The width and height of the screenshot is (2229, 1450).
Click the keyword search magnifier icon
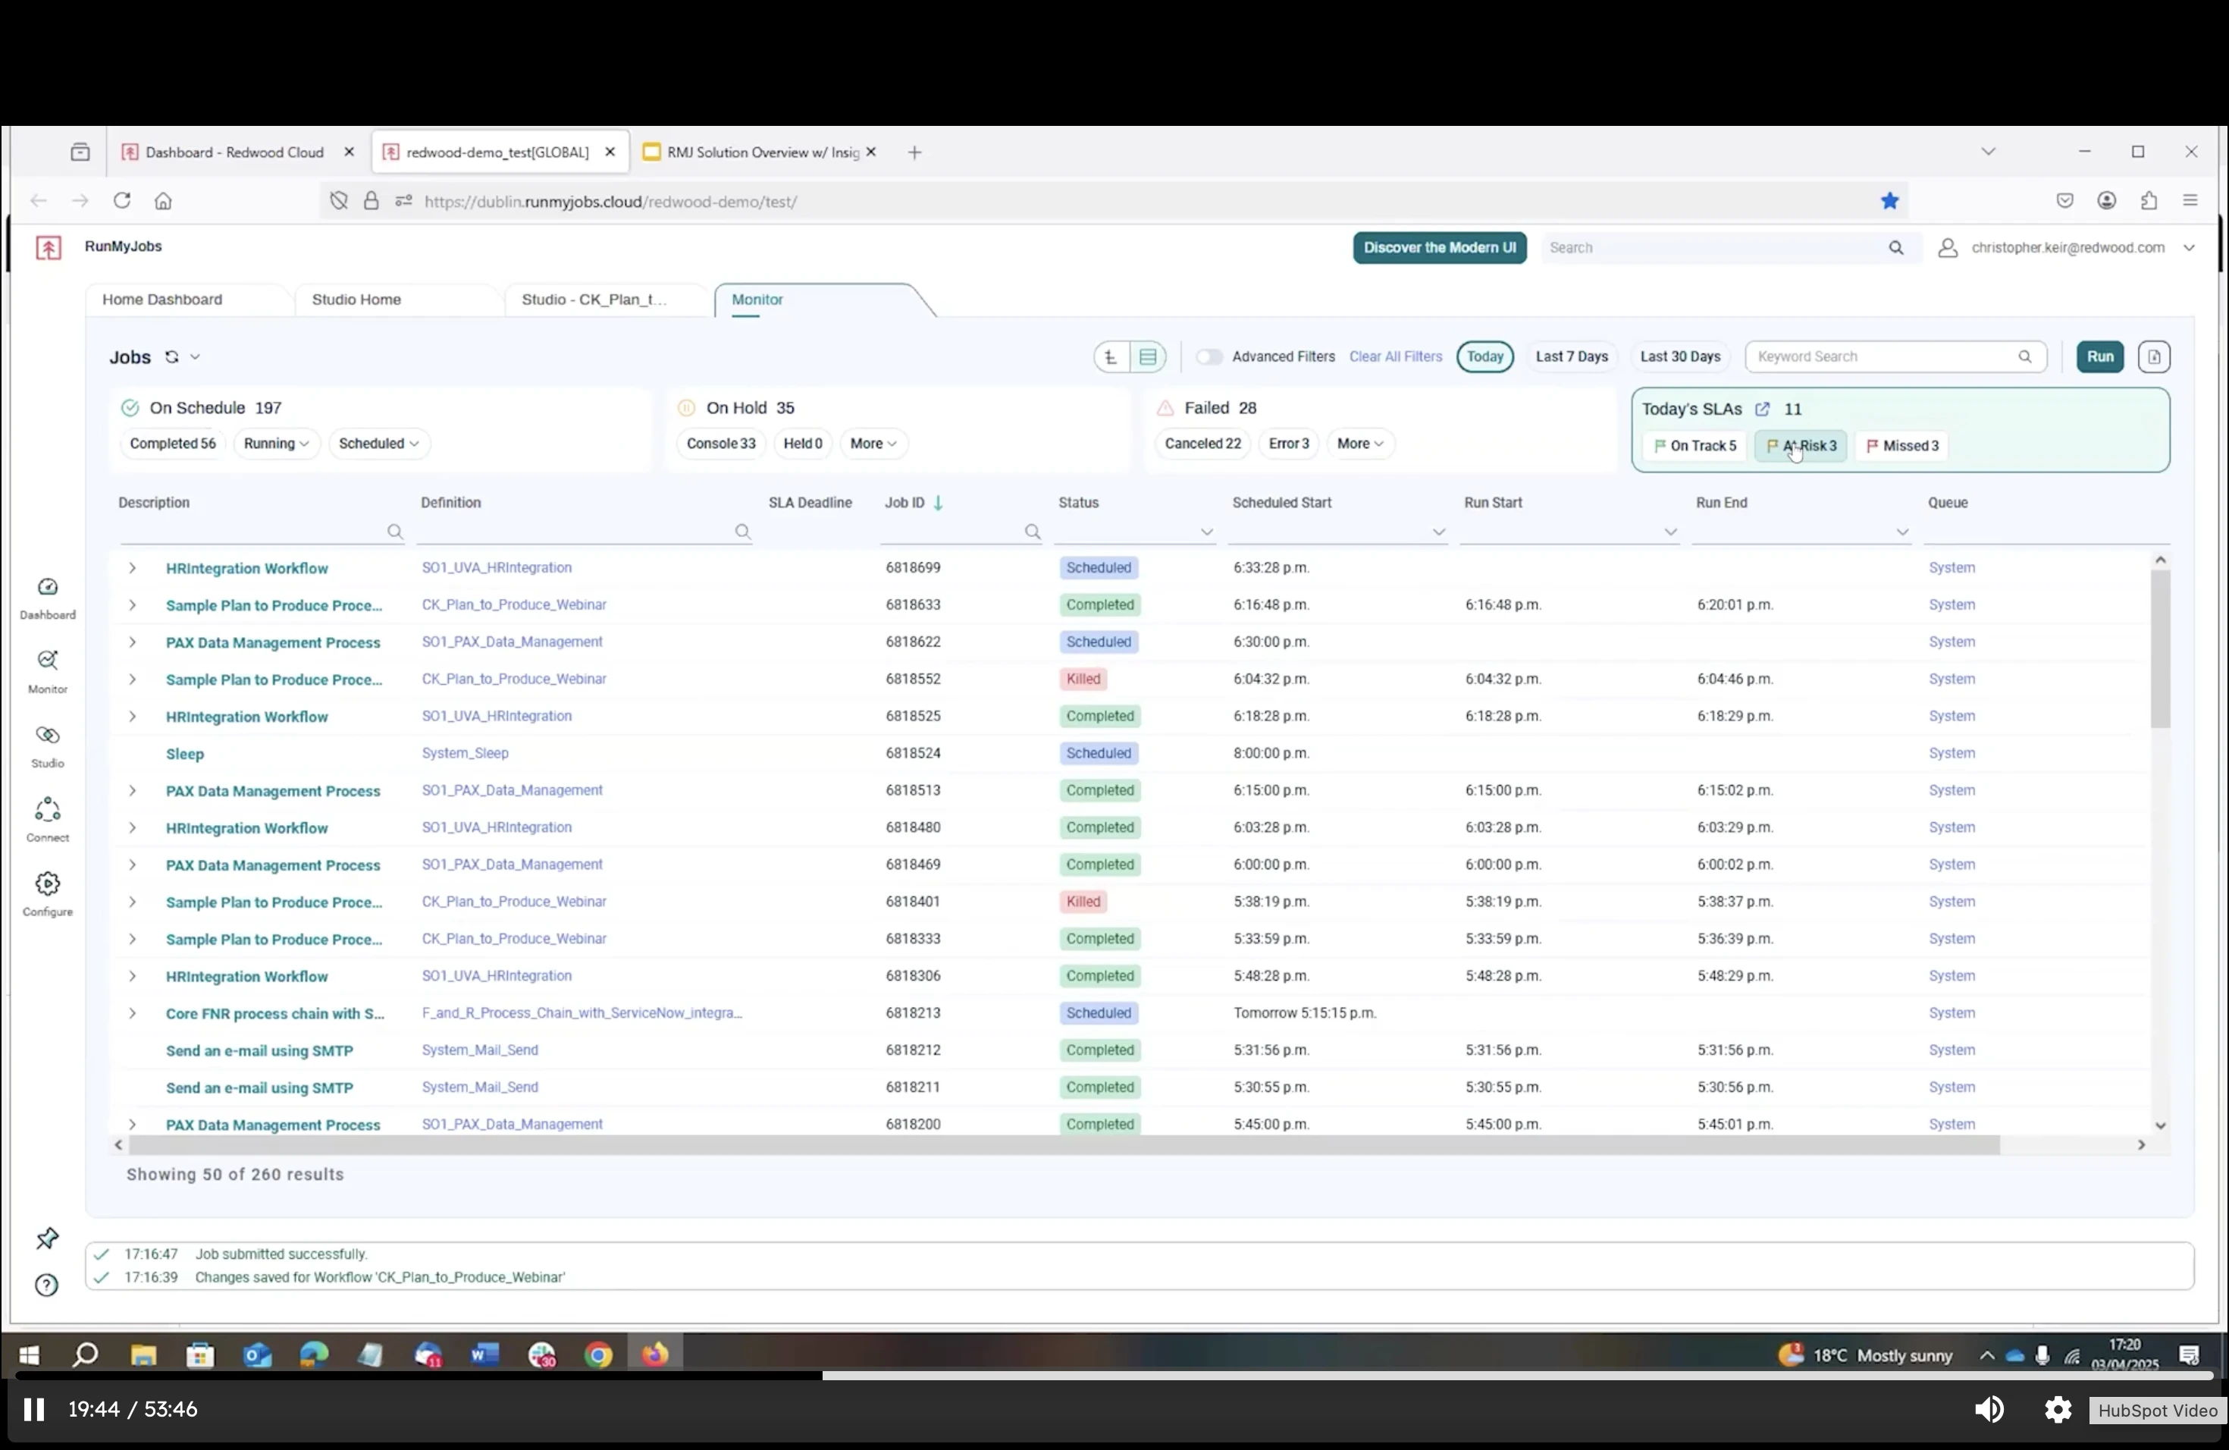click(2025, 357)
